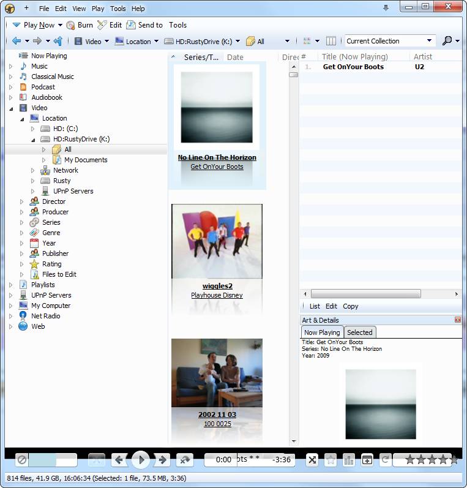Click the volume slider in the player

coord(52,460)
